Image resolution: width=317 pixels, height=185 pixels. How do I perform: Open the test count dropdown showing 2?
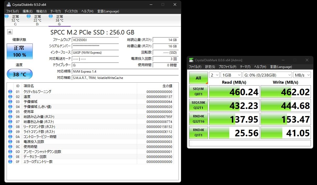coord(214,75)
